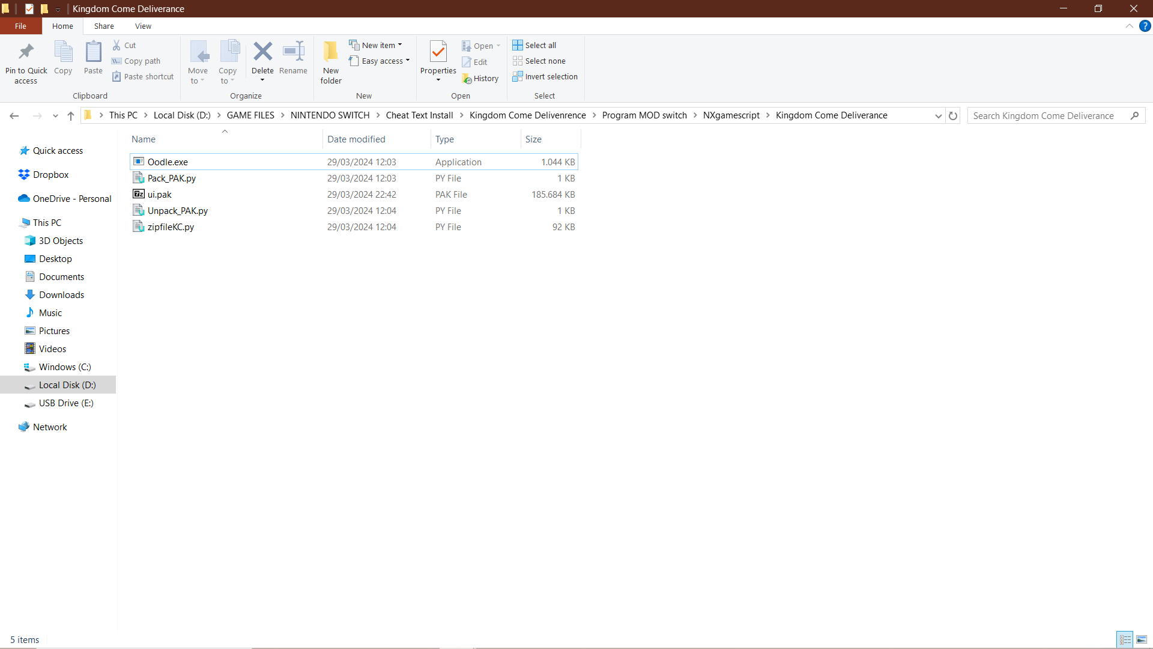Navigate to NINTENDO SWITCH breadcrumb
The image size is (1153, 649).
click(330, 115)
